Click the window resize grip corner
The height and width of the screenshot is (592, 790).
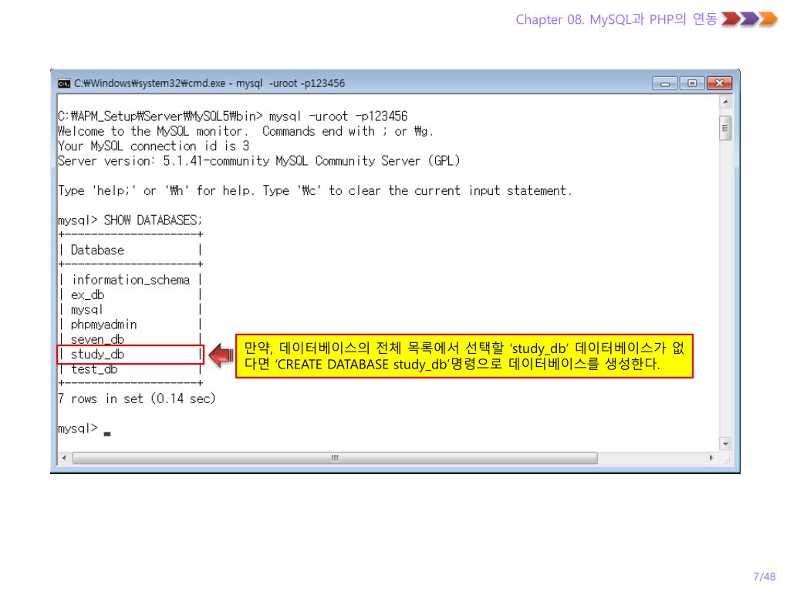coord(727,459)
